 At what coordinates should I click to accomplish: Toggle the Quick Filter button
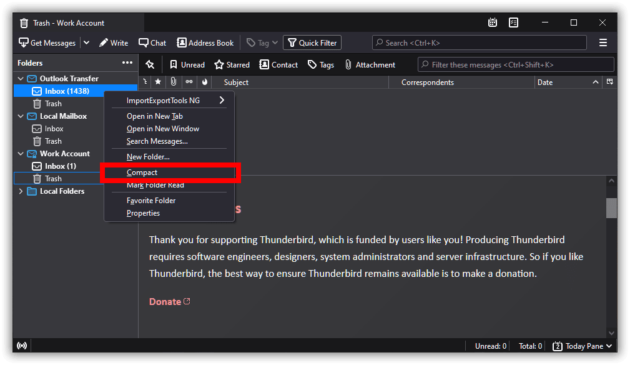[311, 42]
